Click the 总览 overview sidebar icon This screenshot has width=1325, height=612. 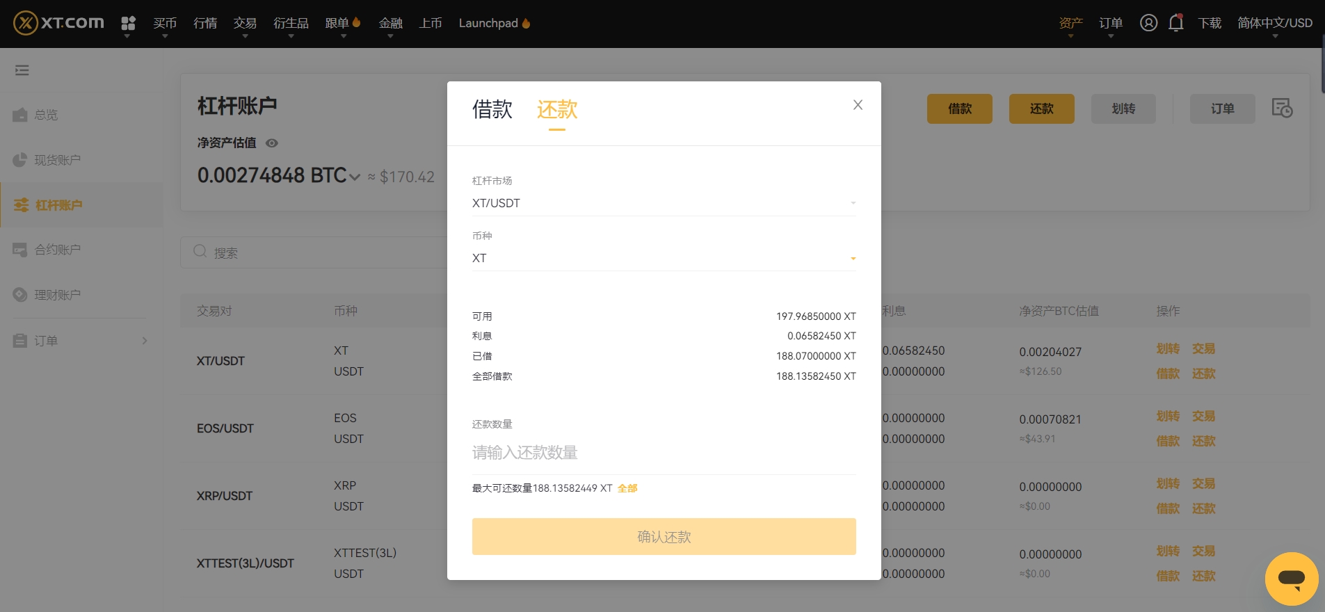pos(20,115)
